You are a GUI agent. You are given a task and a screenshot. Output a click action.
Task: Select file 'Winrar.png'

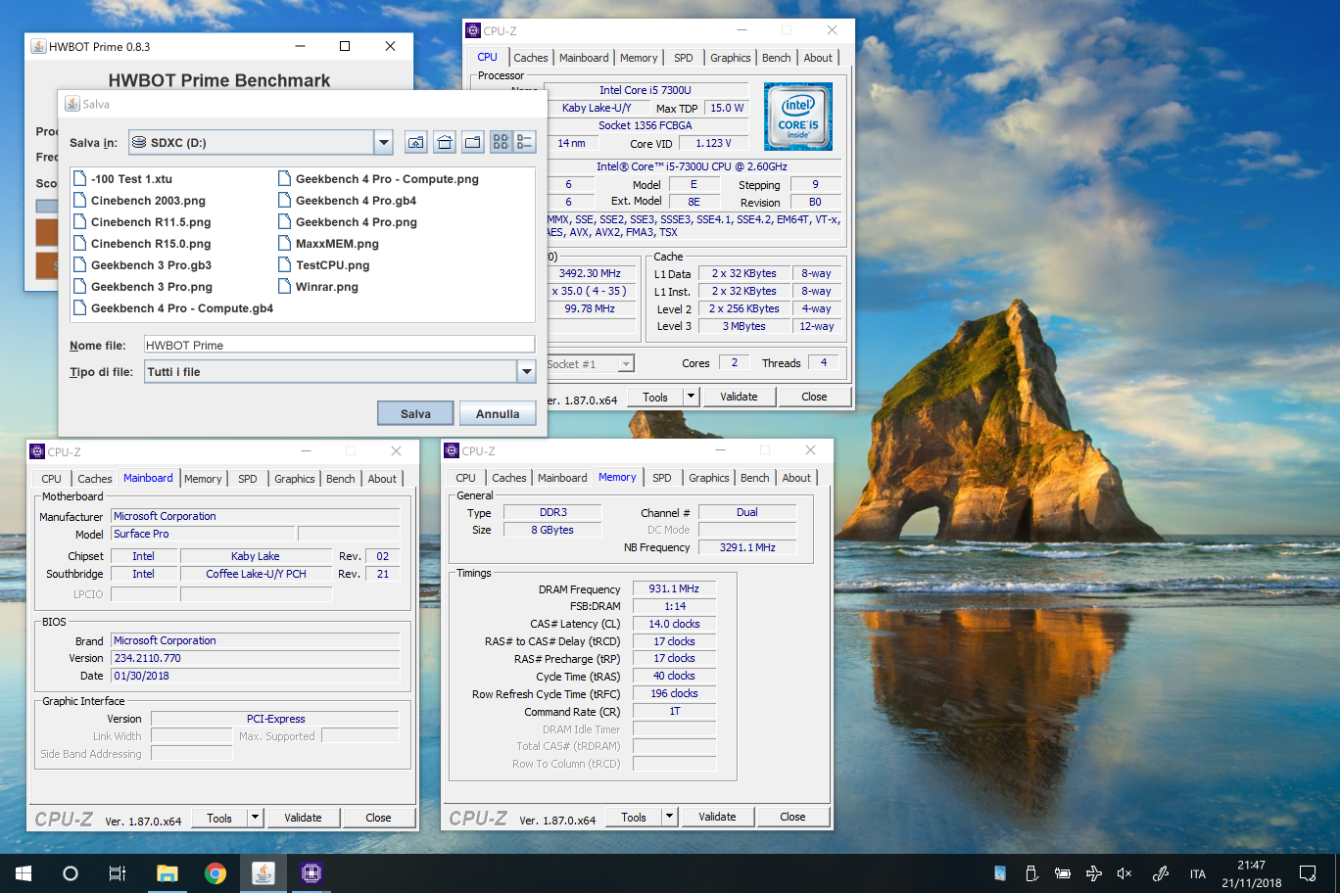318,287
